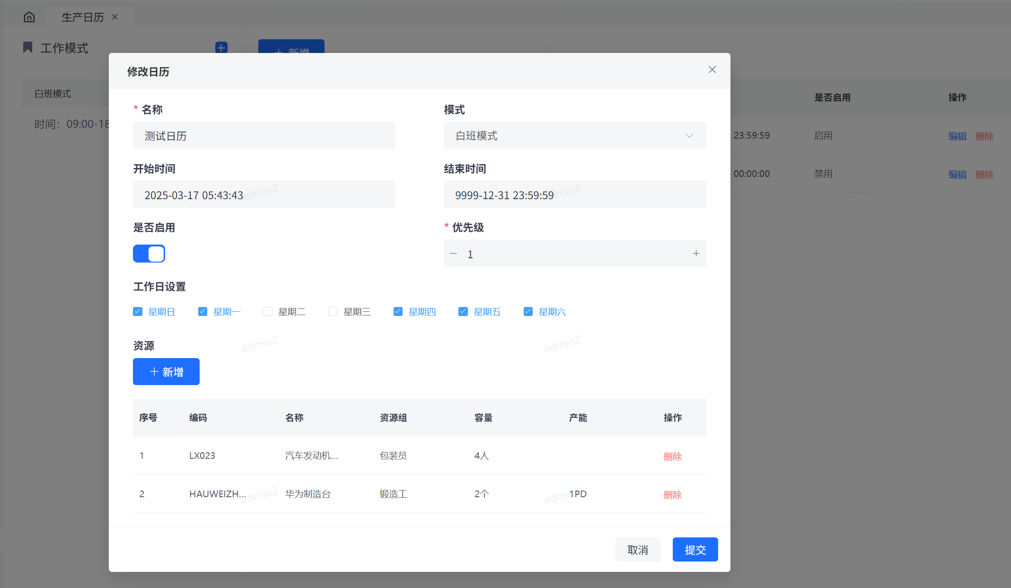Screen dimensions: 1011x588
Task: Check the 星期三 checkbox
Action: (x=333, y=311)
